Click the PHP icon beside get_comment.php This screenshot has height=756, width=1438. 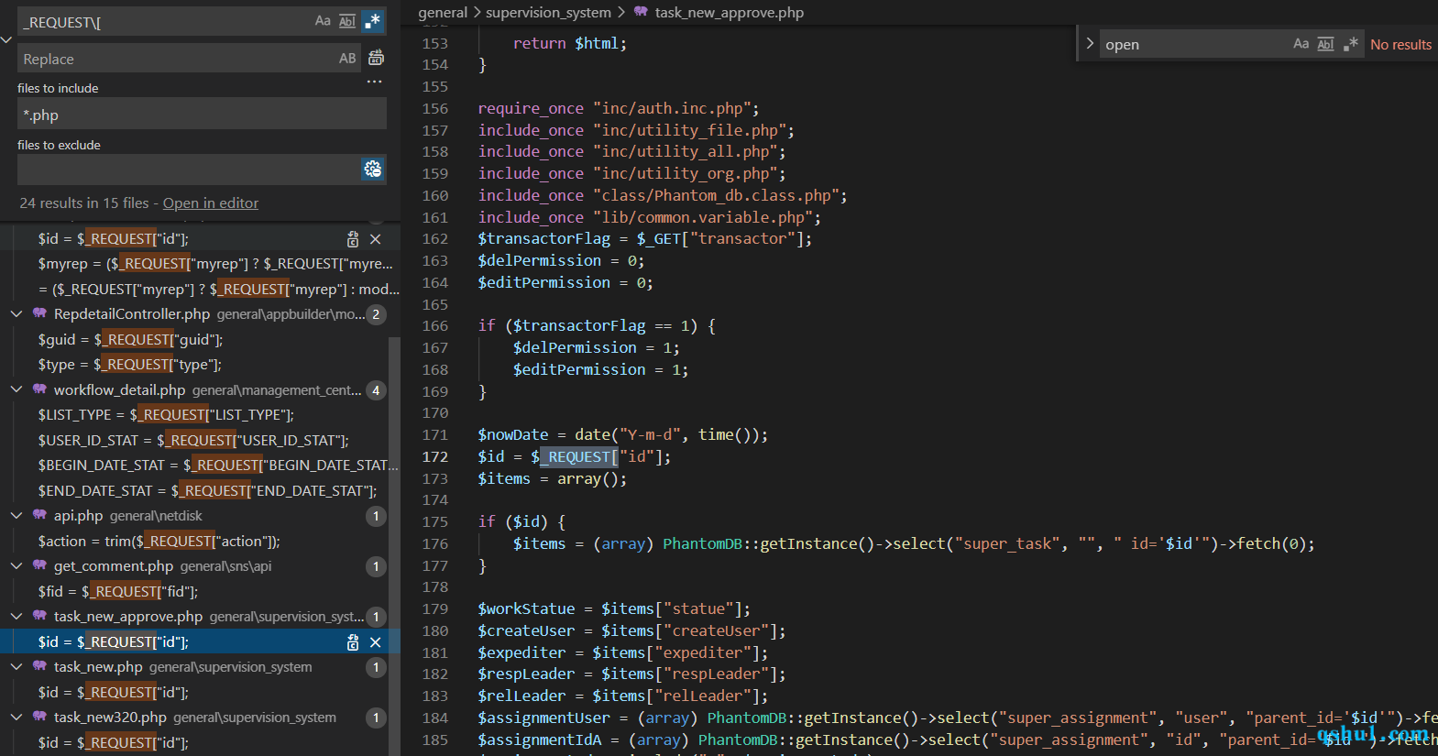(x=40, y=565)
